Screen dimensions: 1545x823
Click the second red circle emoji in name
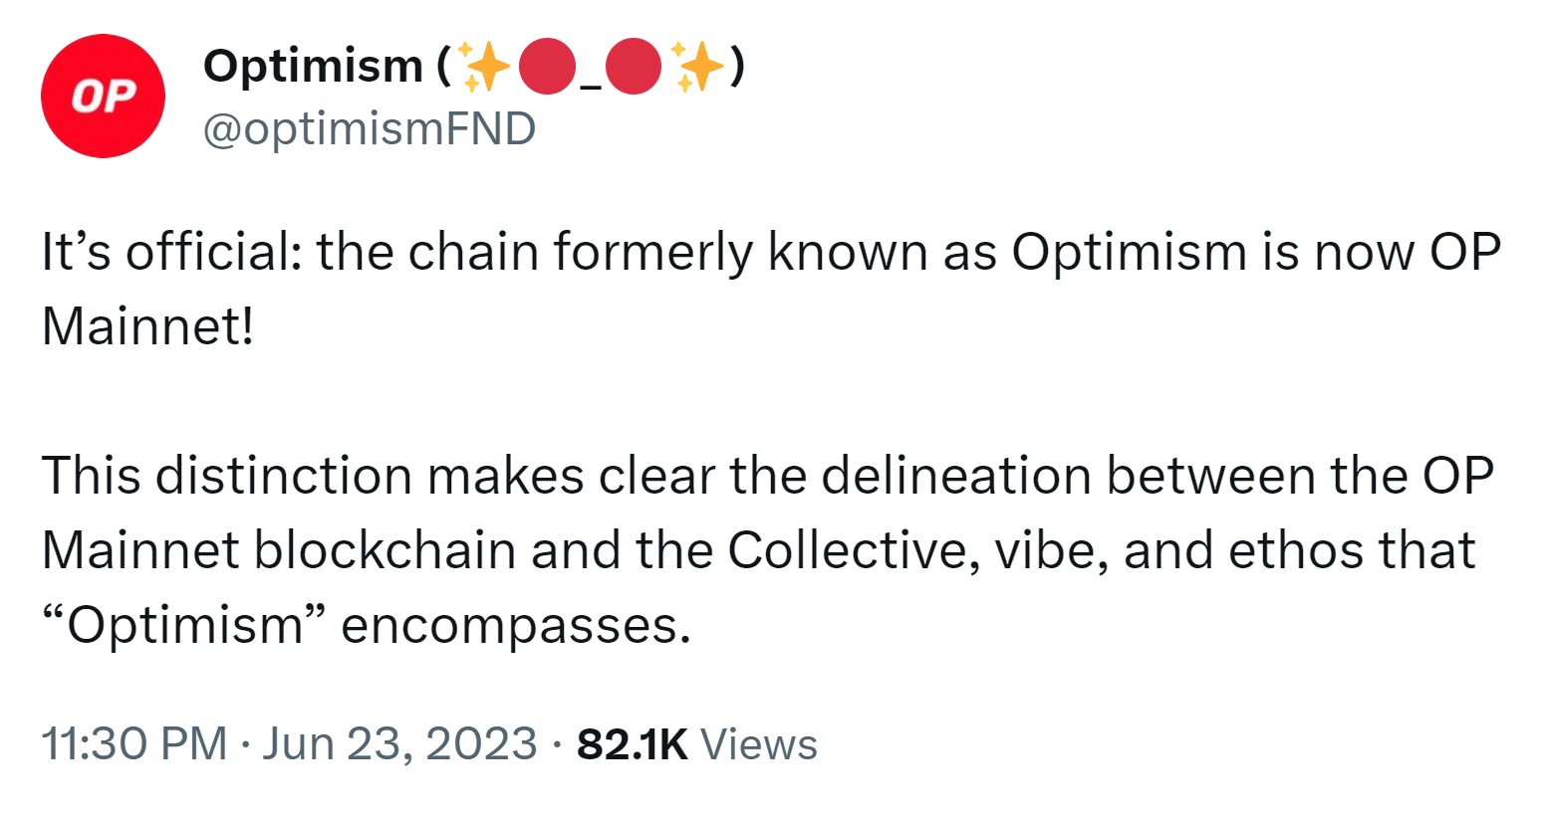click(634, 67)
